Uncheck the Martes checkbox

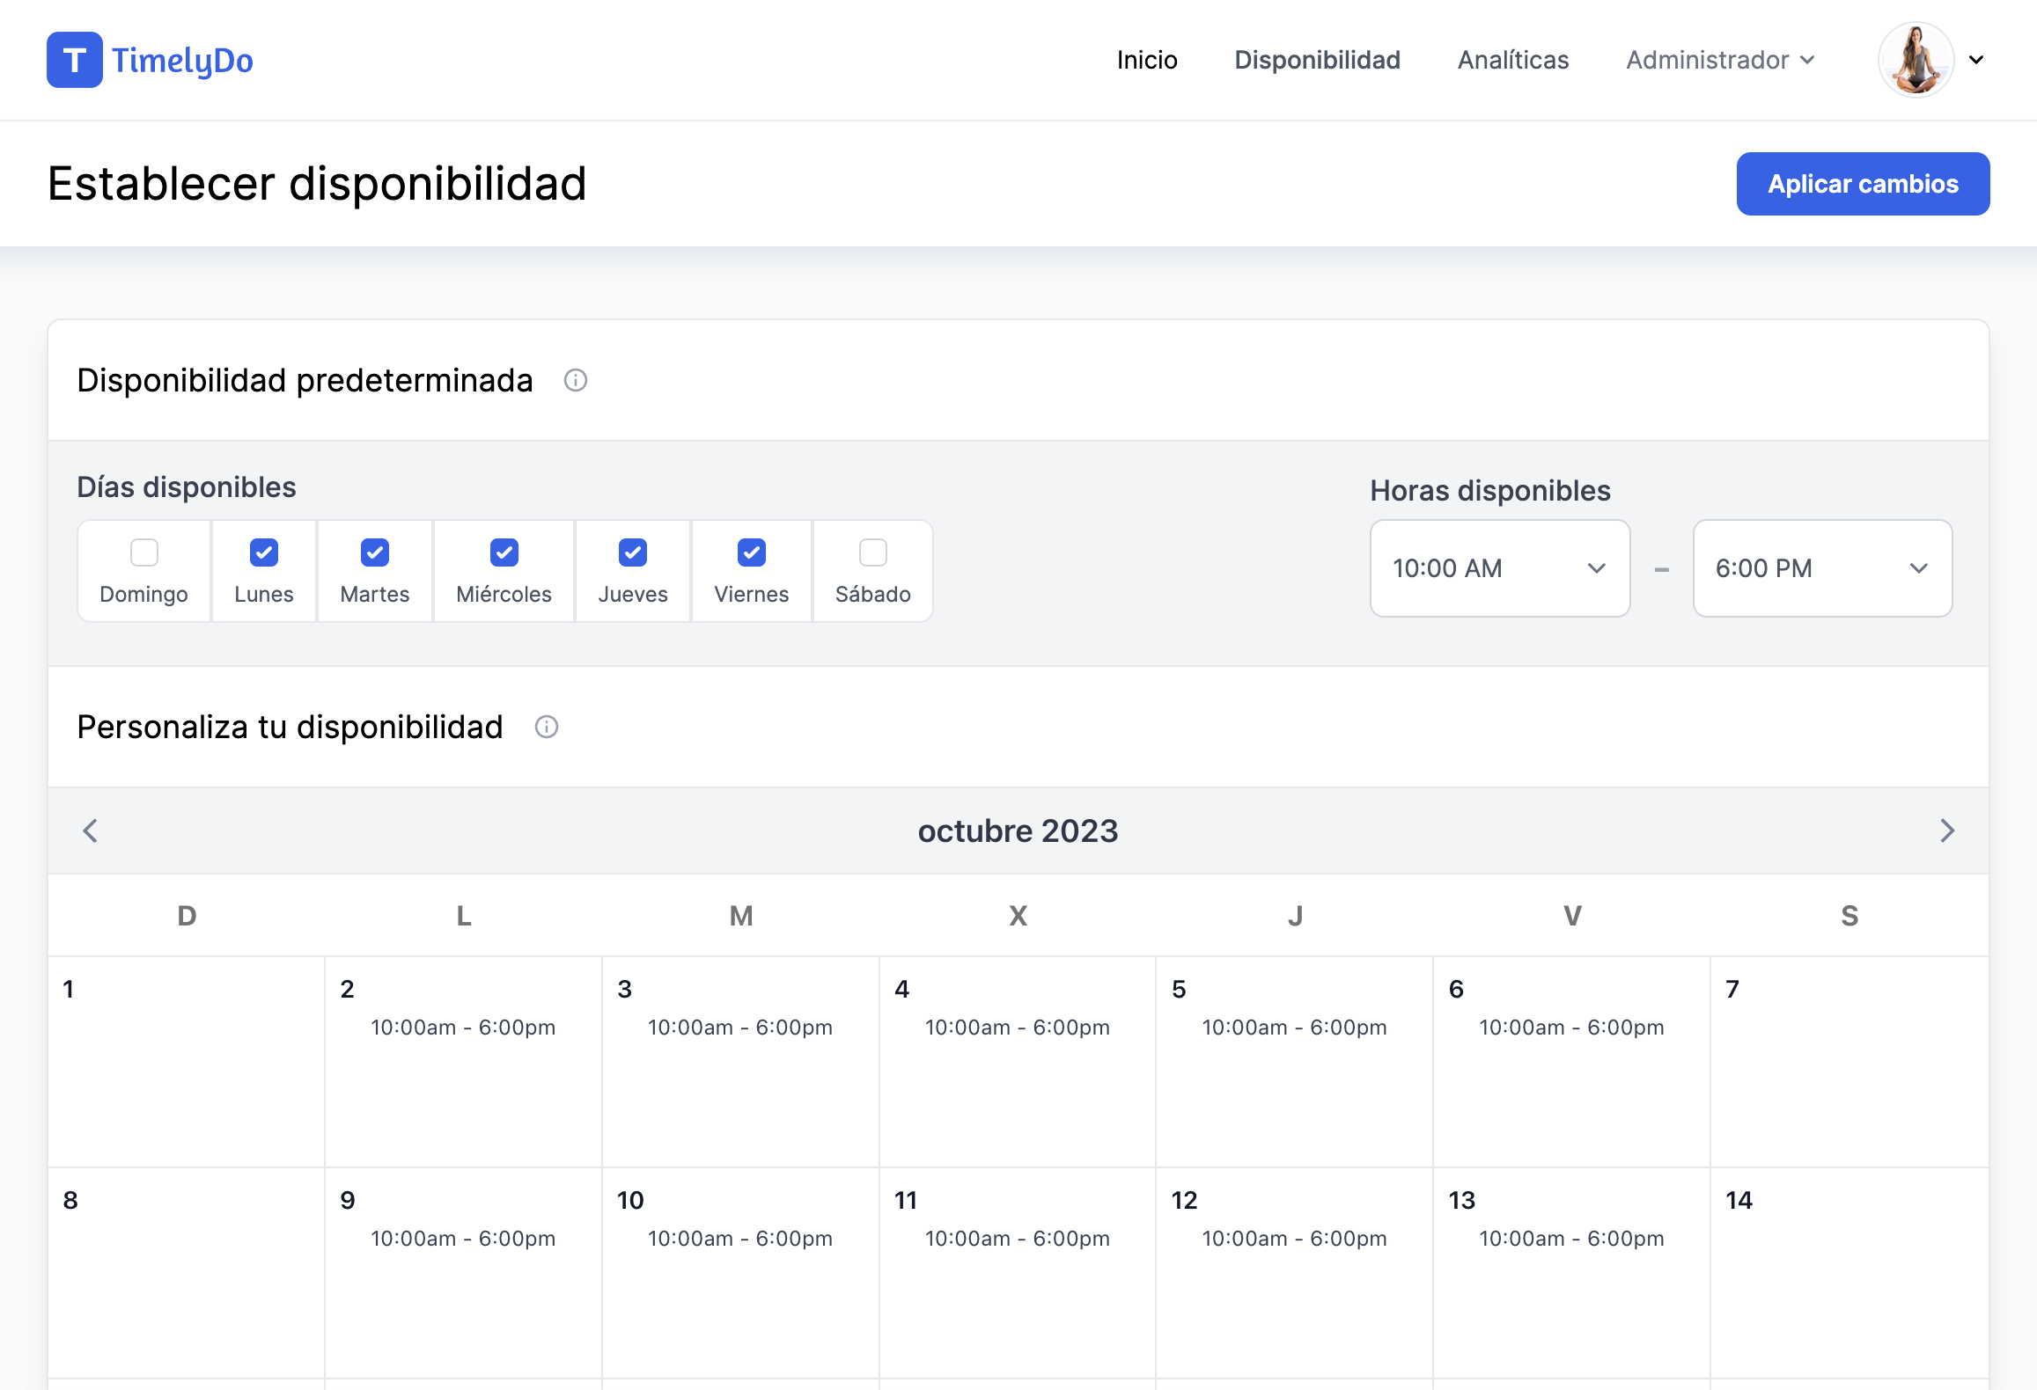tap(375, 552)
